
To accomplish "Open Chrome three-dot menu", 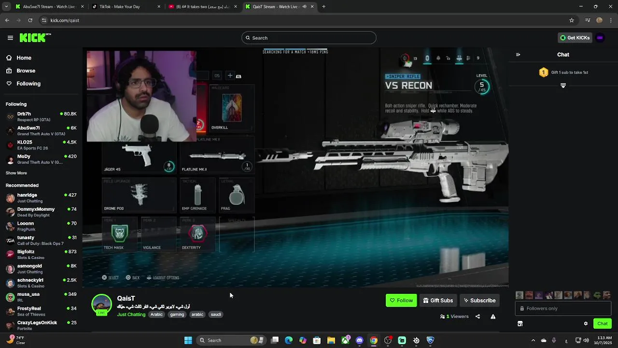I will point(611,20).
